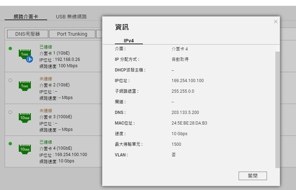Click the 自動取得 IP assignment value
The width and height of the screenshot is (296, 190).
180,59
